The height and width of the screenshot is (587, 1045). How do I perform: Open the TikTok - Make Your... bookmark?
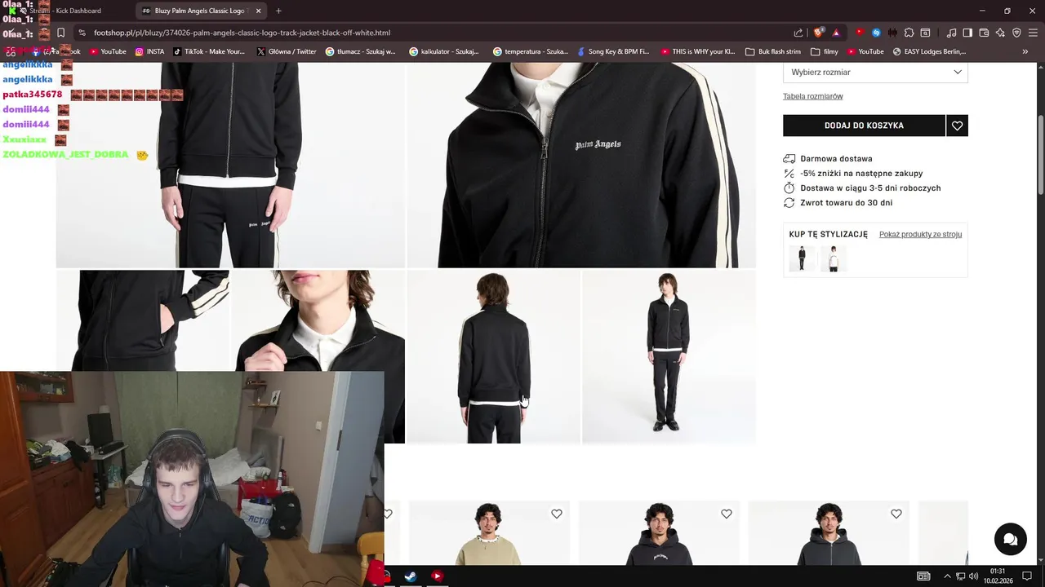tap(208, 51)
